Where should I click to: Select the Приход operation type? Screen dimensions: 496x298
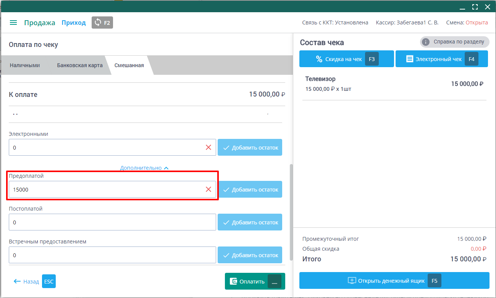74,23
